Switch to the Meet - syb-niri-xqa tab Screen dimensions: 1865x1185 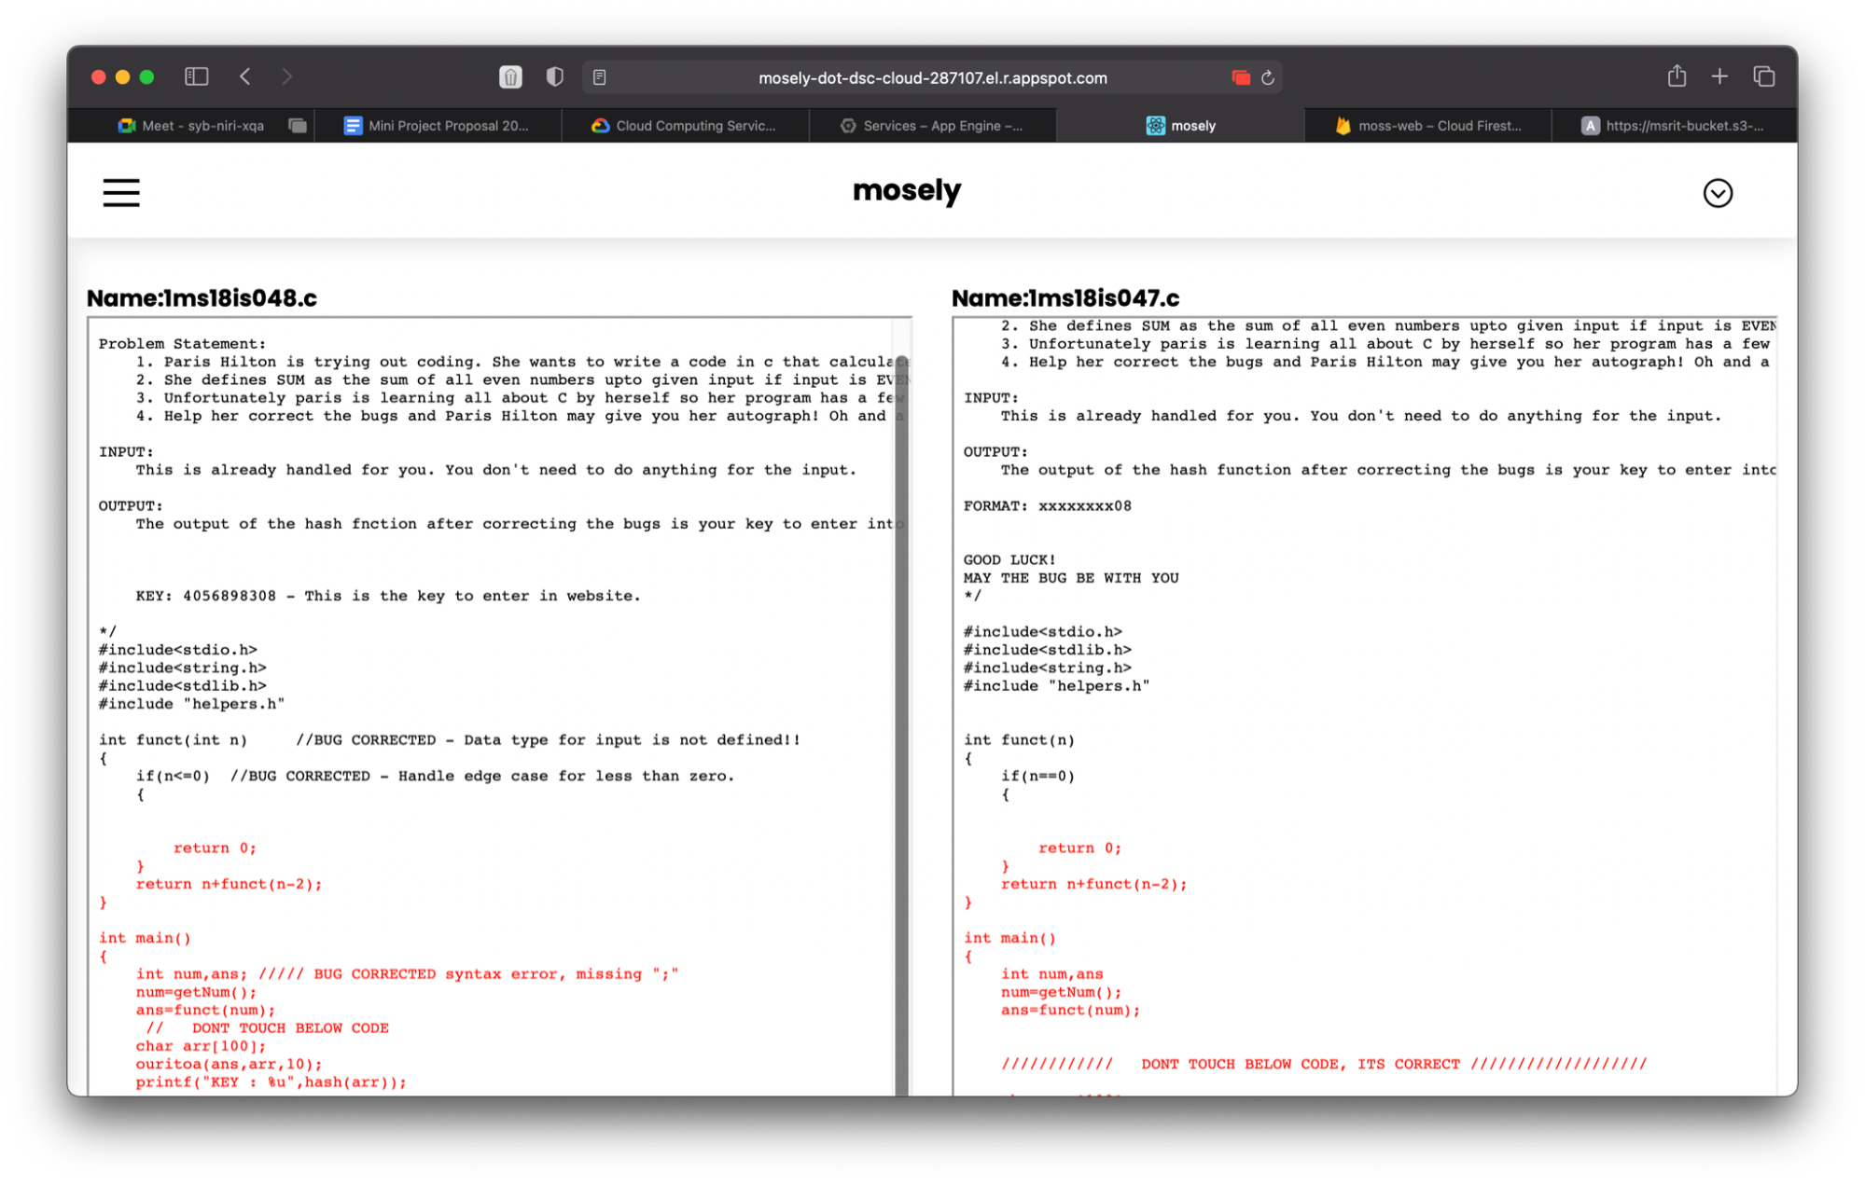[x=191, y=126]
